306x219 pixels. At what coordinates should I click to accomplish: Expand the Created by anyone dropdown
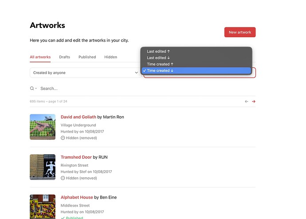tap(85, 73)
